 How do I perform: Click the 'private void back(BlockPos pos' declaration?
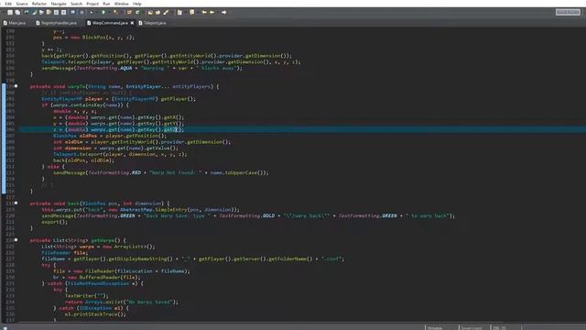[x=100, y=203]
